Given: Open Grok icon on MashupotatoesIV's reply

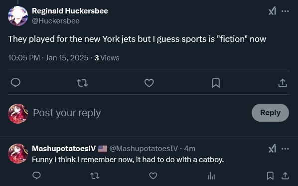Looking at the screenshot, I should (273, 149).
